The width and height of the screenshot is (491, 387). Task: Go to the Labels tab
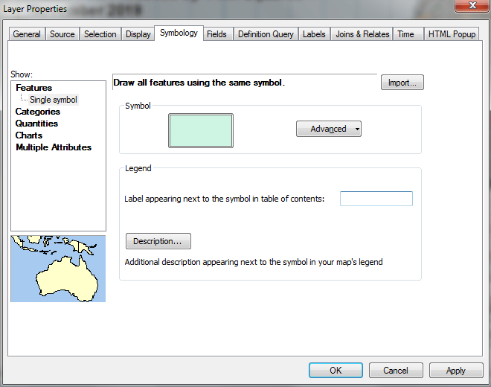click(x=314, y=34)
